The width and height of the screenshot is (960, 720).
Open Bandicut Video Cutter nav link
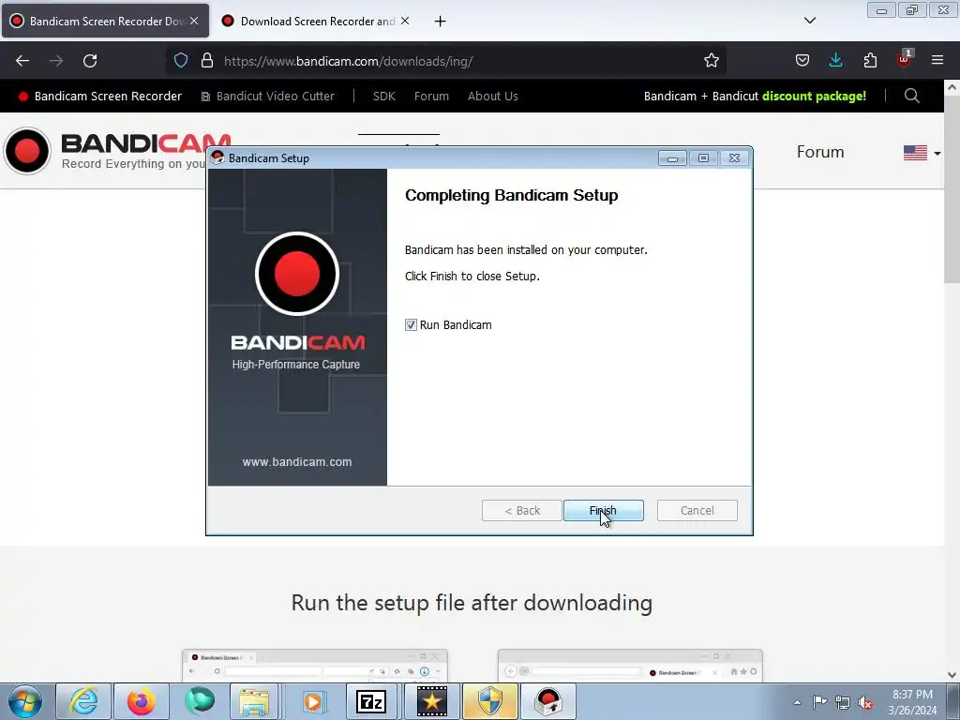(267, 97)
